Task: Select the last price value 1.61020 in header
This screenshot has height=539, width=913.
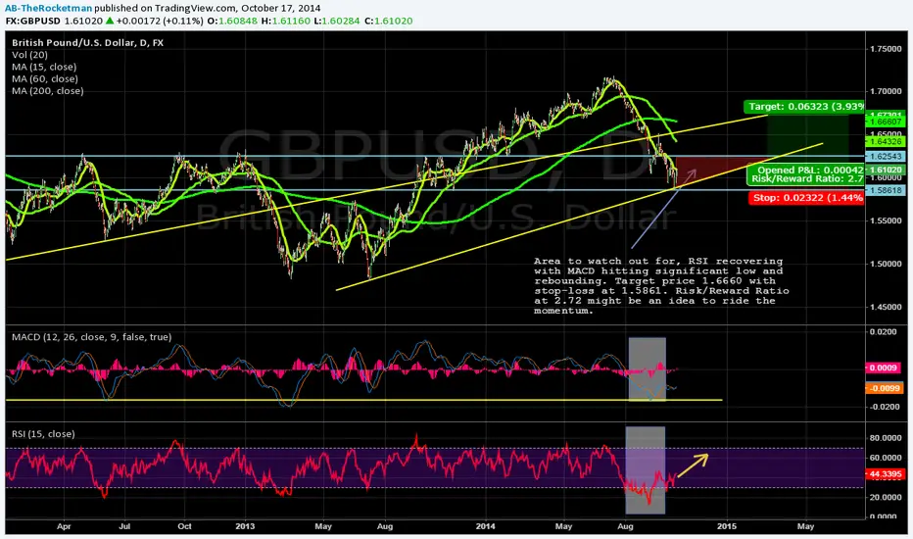Action: (x=83, y=21)
